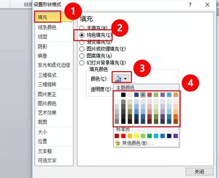Viewport: 219px width, 178px height.
Task: Open the 图片更正 category
Action: coord(47,94)
